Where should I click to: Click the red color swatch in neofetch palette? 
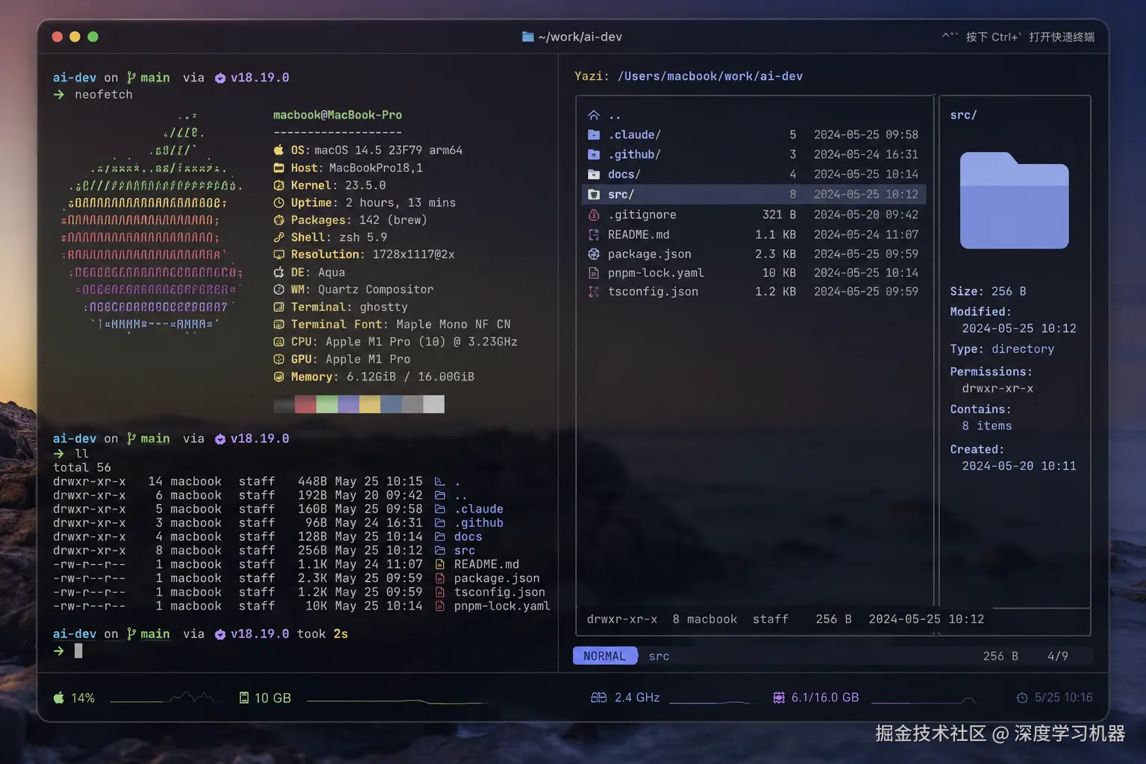pos(306,404)
